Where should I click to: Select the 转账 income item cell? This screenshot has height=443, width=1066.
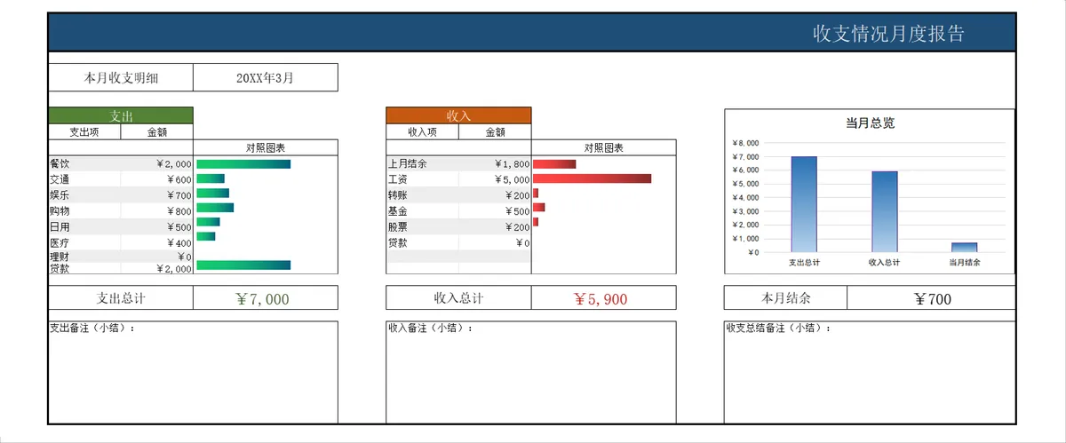(422, 194)
